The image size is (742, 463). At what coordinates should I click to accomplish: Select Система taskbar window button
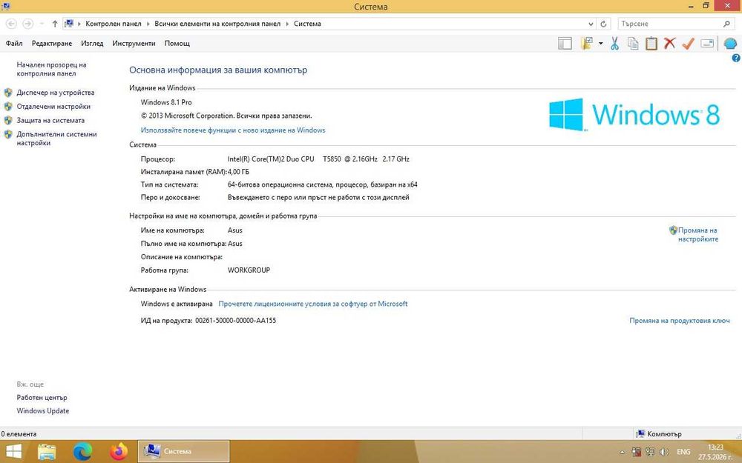pyautogui.click(x=183, y=452)
